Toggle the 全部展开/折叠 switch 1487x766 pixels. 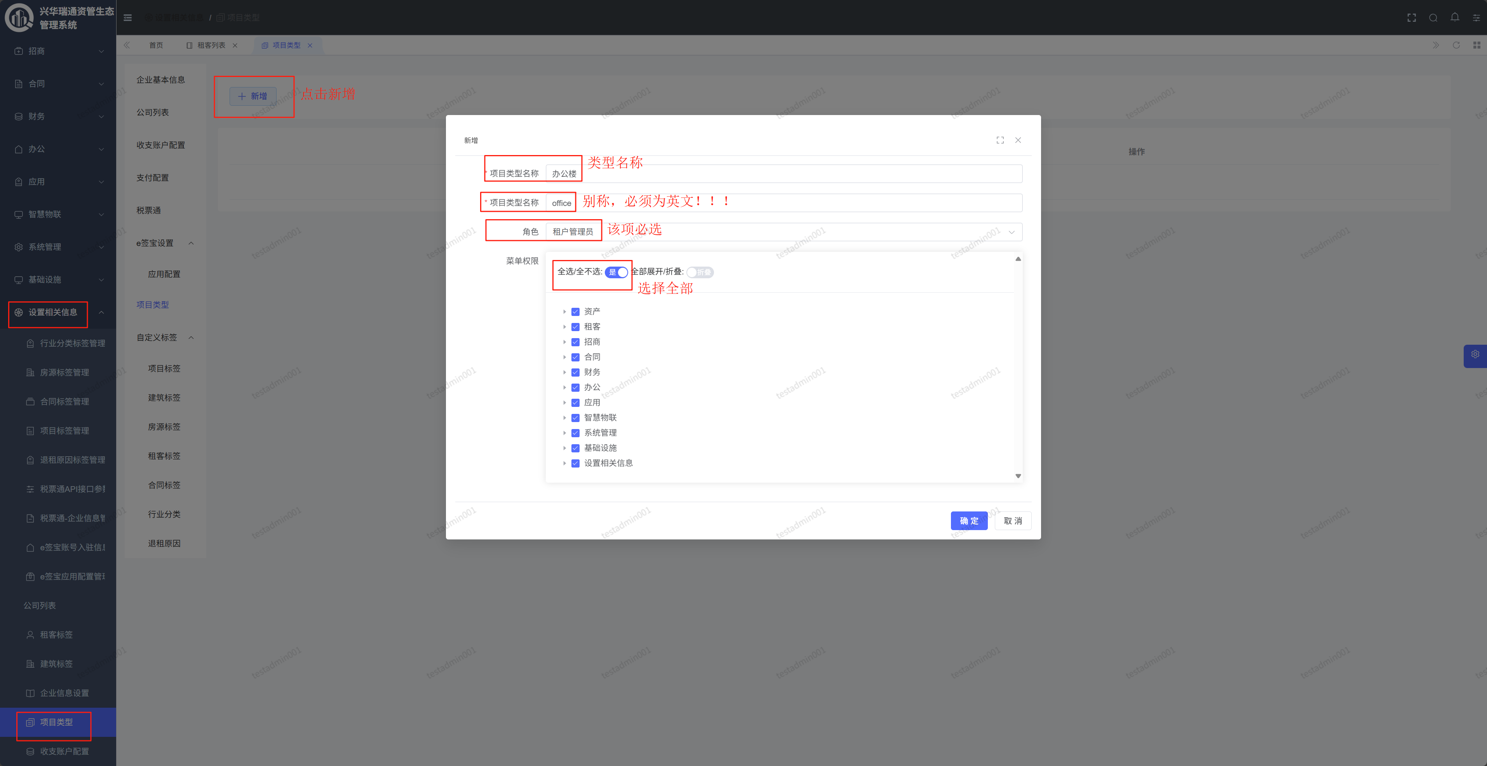pos(700,272)
